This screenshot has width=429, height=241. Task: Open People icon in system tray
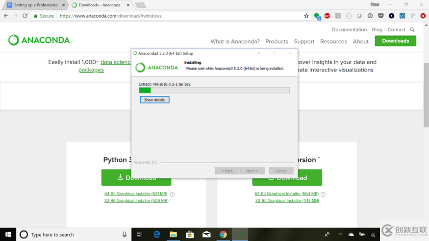pos(327,235)
